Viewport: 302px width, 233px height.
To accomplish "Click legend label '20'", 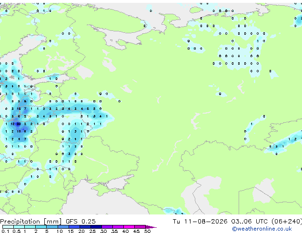I will pyautogui.click(x=81, y=231).
